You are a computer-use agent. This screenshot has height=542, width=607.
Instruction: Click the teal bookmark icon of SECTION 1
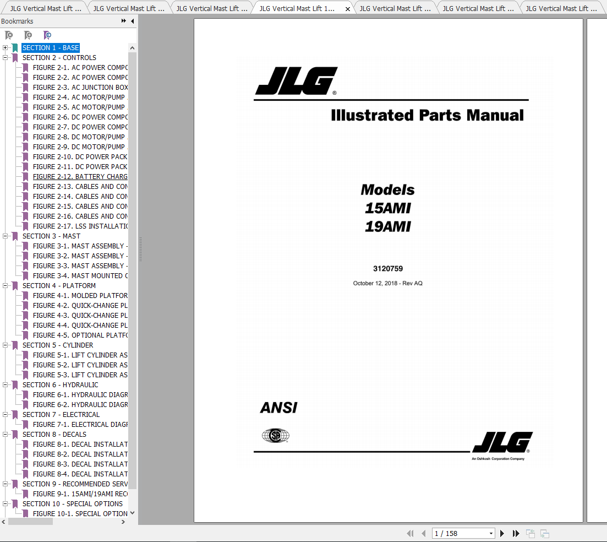point(15,48)
